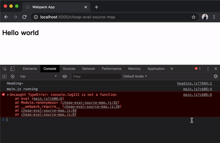
Task: Open the main.js?cb06:6 link on right
Action: point(197,95)
